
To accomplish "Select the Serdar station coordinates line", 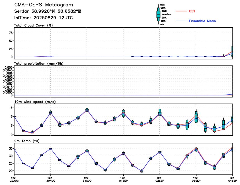I will pyautogui.click(x=47, y=11).
